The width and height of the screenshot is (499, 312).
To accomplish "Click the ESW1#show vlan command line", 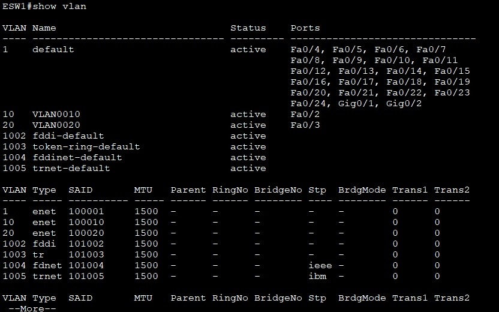I will [x=44, y=6].
